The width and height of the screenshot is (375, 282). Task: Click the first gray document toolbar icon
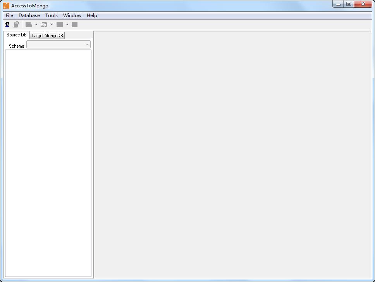coord(29,24)
